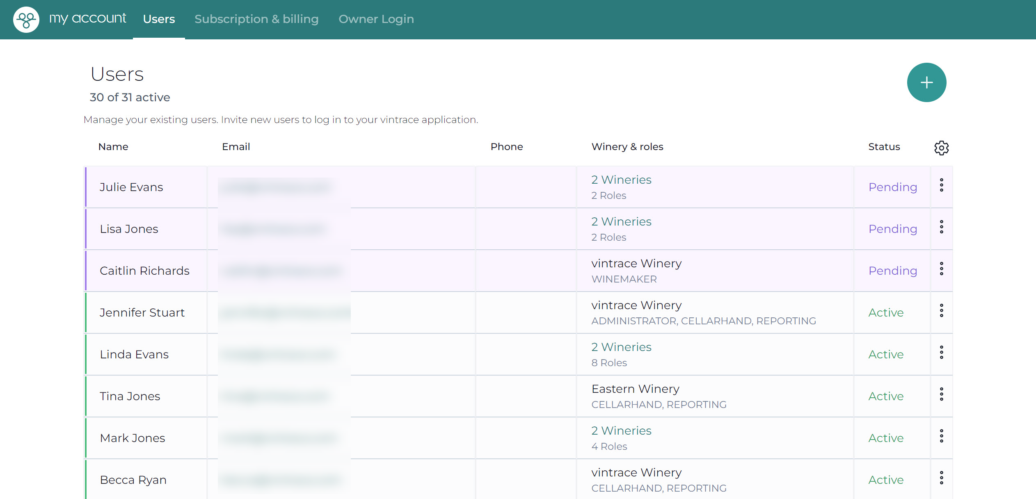Viewport: 1036px width, 499px height.
Task: Click the 8 Roles text for Linda Evans
Action: (x=609, y=363)
